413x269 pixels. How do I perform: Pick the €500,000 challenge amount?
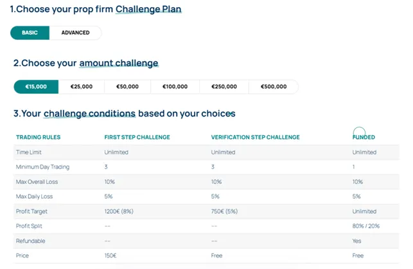[x=273, y=87]
